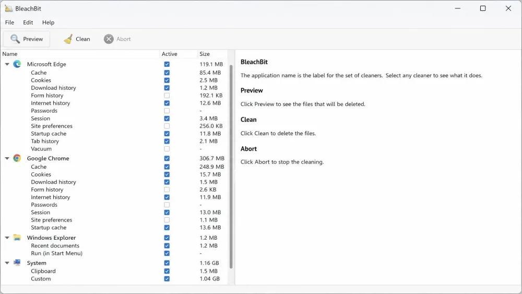This screenshot has width=522, height=294.
Task: Maximize the BleachBit window
Action: (x=483, y=8)
